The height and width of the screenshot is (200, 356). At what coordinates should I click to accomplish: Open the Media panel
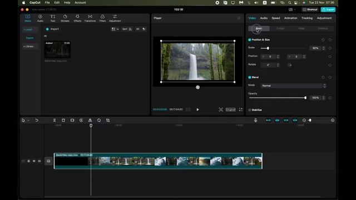tap(28, 18)
